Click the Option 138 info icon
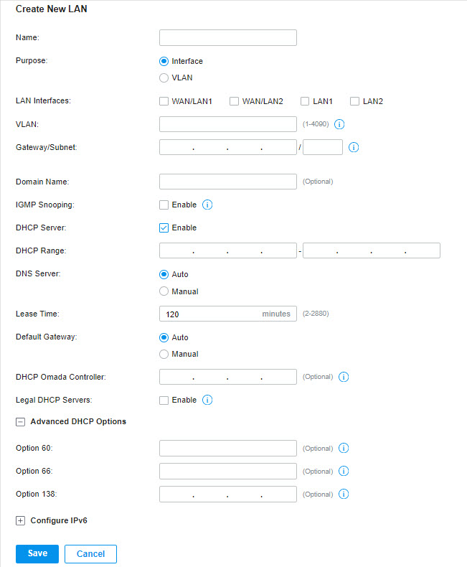 344,494
